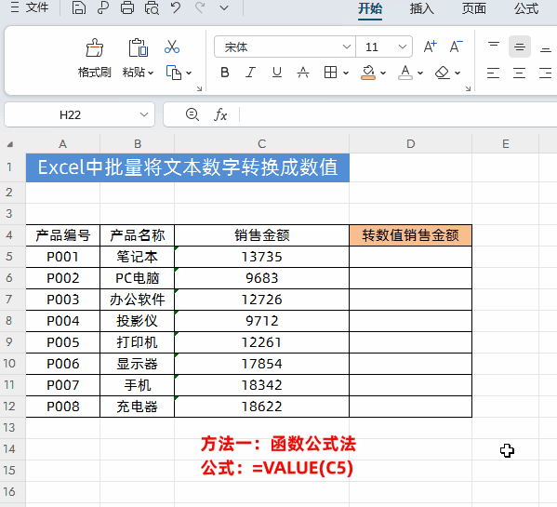
Task: Open the Name Box H22 dropdown
Action: pyautogui.click(x=144, y=114)
